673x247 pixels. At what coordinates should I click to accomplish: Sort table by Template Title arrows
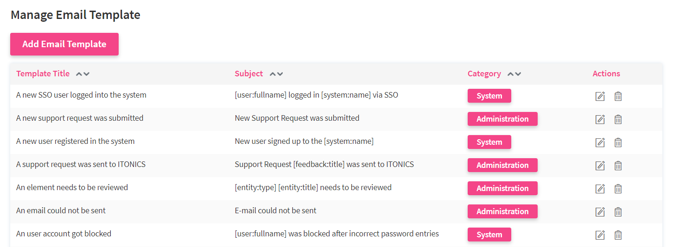(83, 74)
